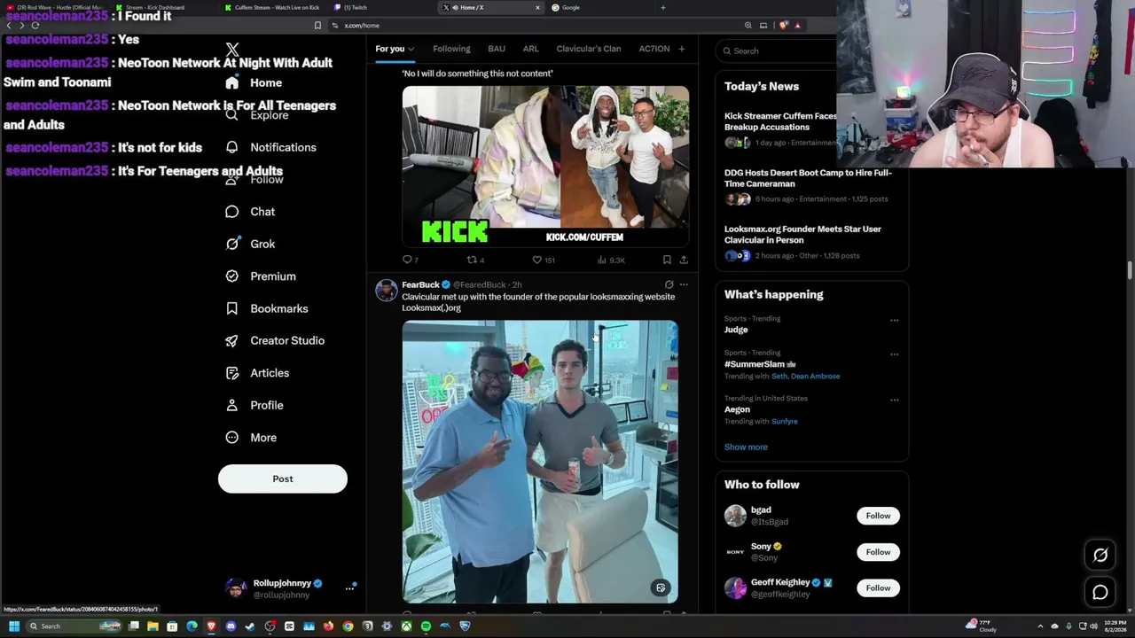The height and width of the screenshot is (638, 1135).
Task: Open options for Judge trending topic
Action: (x=894, y=320)
